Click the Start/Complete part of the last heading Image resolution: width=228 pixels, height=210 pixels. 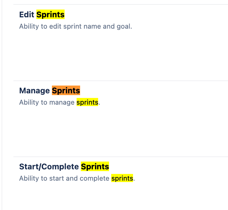49,167
